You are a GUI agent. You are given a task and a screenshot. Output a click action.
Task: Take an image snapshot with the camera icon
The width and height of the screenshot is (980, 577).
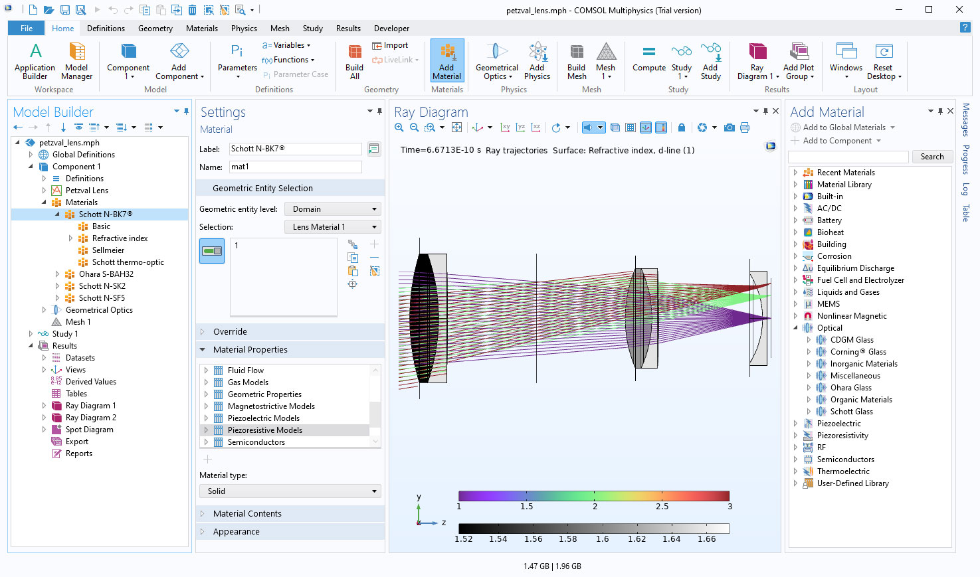(730, 127)
